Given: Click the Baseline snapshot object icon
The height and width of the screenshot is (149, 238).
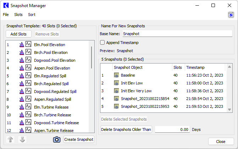Looking at the screenshot, I should pos(116,75).
